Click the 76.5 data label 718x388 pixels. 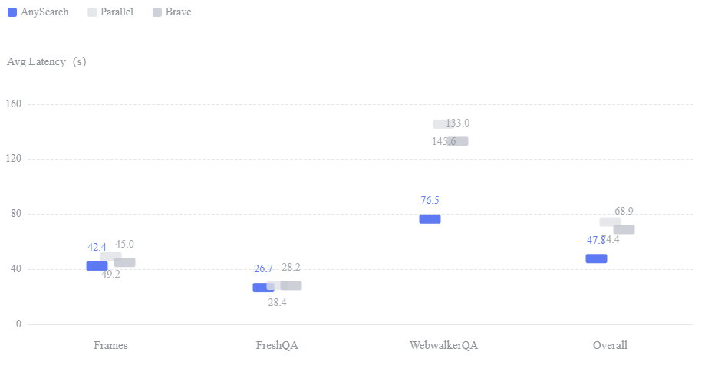[x=430, y=200]
